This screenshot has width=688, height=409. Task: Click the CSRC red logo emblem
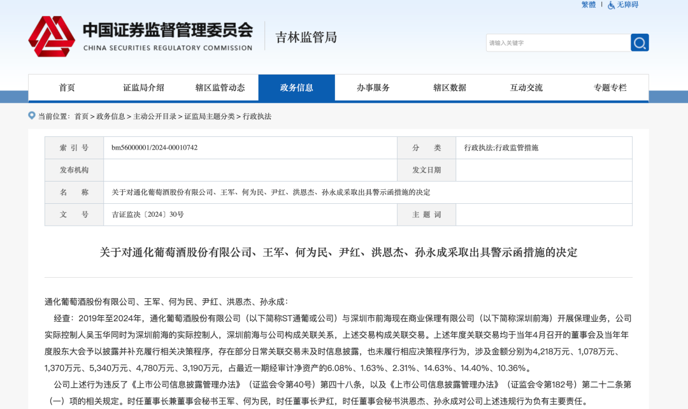52,36
